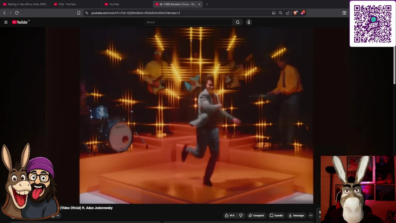Screen dimensions: 396x223
Task: Go to YouTube home via logo
Action: [x=21, y=22]
